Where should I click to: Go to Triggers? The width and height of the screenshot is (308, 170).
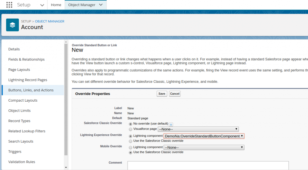15,152
